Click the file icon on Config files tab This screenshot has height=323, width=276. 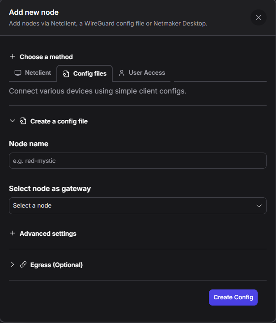pyautogui.click(x=66, y=73)
